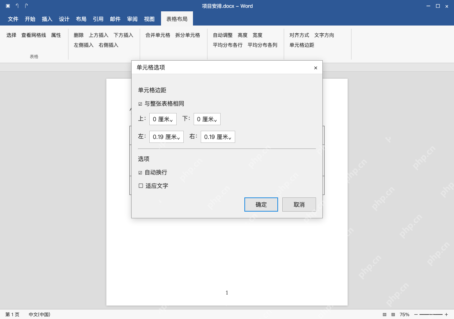This screenshot has width=454, height=319.
Task: Confirm with the 确定 button
Action: point(261,205)
